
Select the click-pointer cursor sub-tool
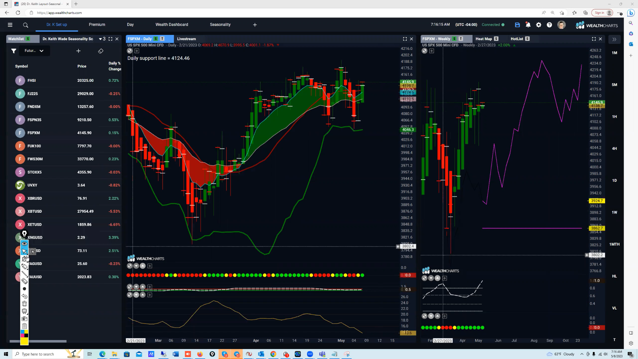point(33,251)
